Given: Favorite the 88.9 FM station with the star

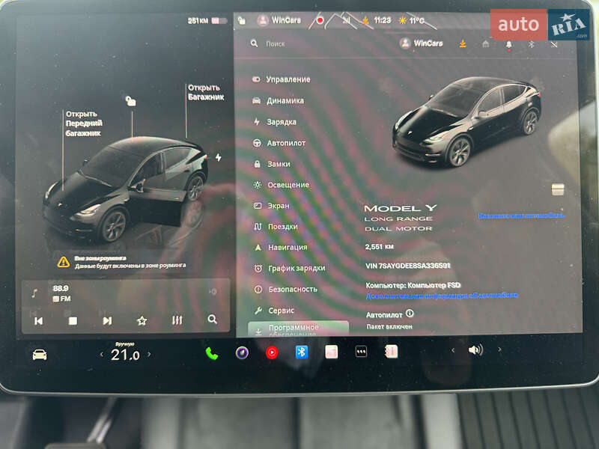Looking at the screenshot, I should click(142, 320).
